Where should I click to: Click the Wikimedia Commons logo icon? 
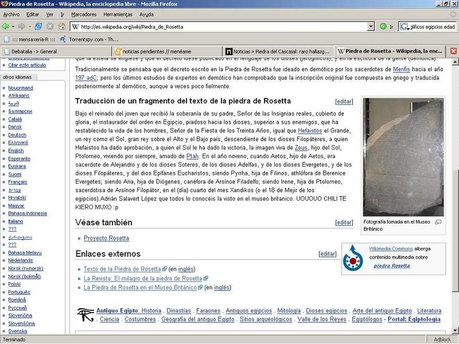[353, 258]
